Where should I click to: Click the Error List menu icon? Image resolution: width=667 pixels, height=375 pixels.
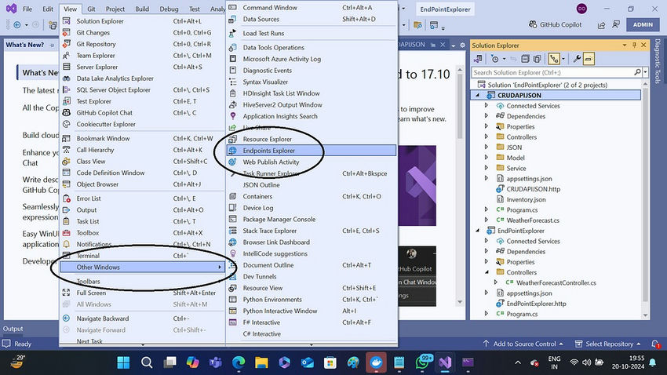click(67, 198)
